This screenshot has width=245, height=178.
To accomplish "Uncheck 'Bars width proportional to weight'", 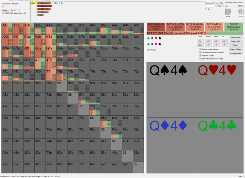I will coord(201,59).
